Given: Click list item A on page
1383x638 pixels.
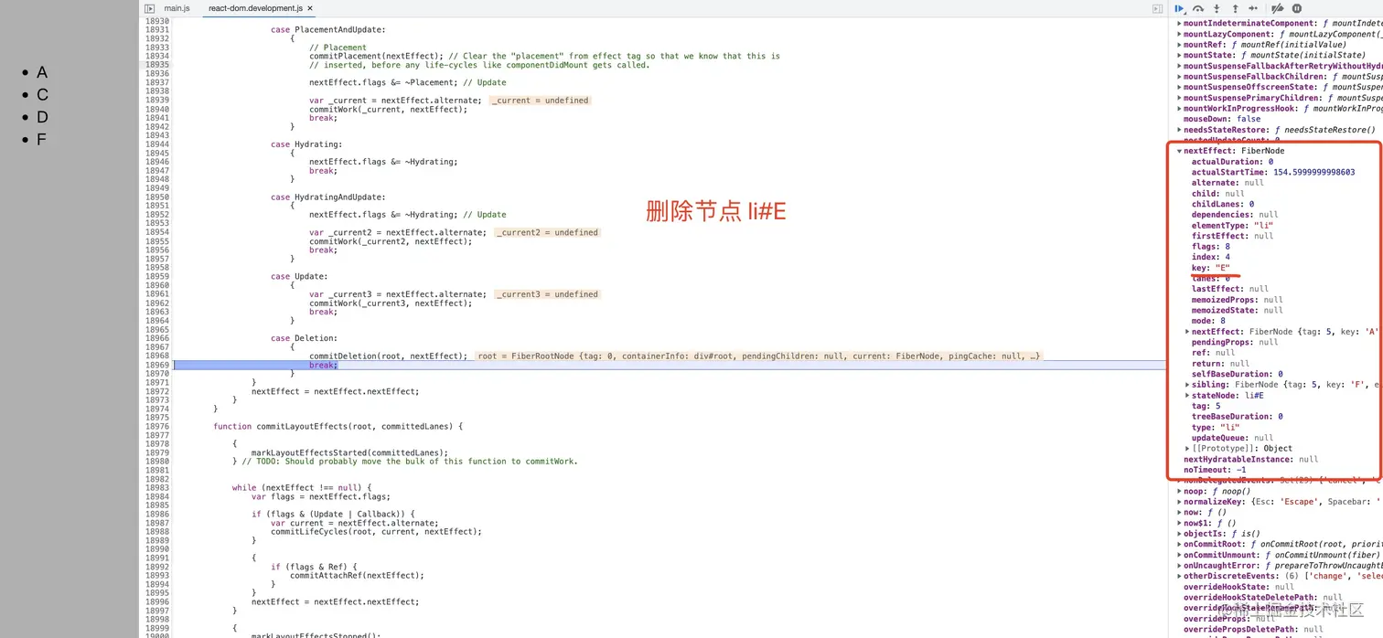Looking at the screenshot, I should click(x=42, y=72).
